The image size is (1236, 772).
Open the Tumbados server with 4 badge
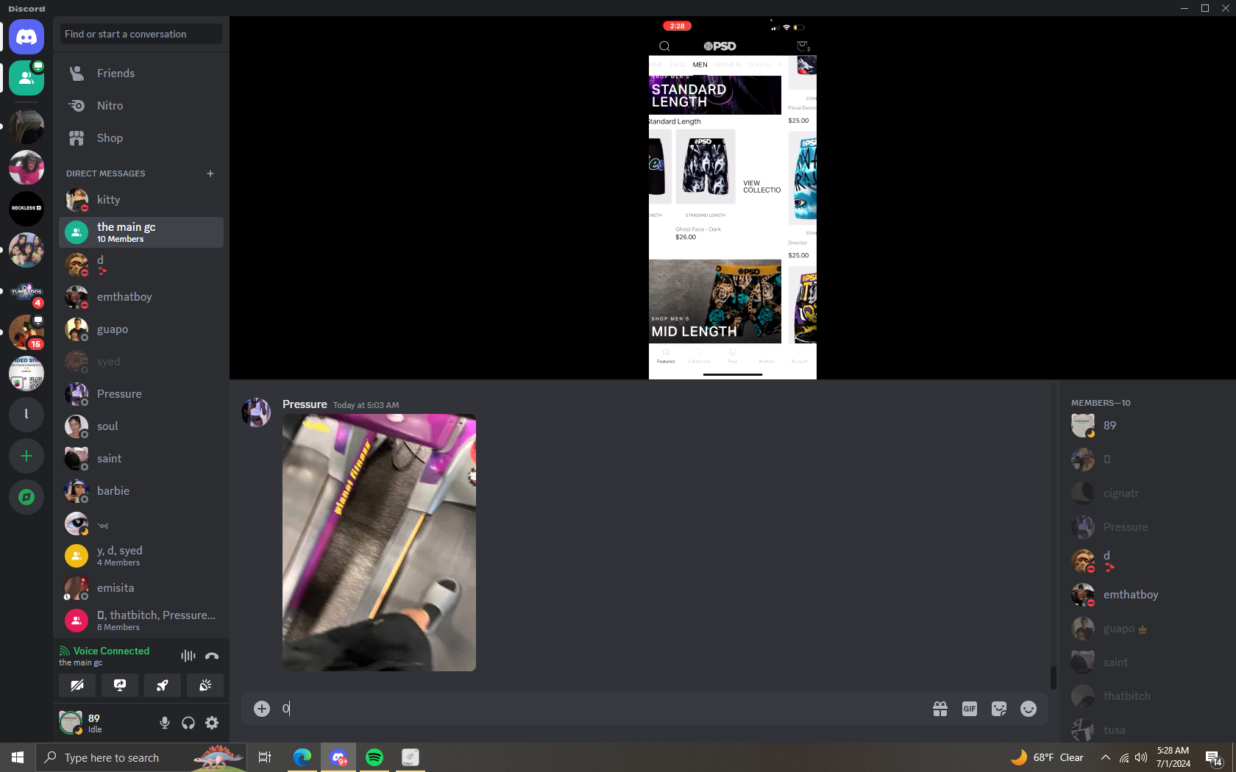26,291
